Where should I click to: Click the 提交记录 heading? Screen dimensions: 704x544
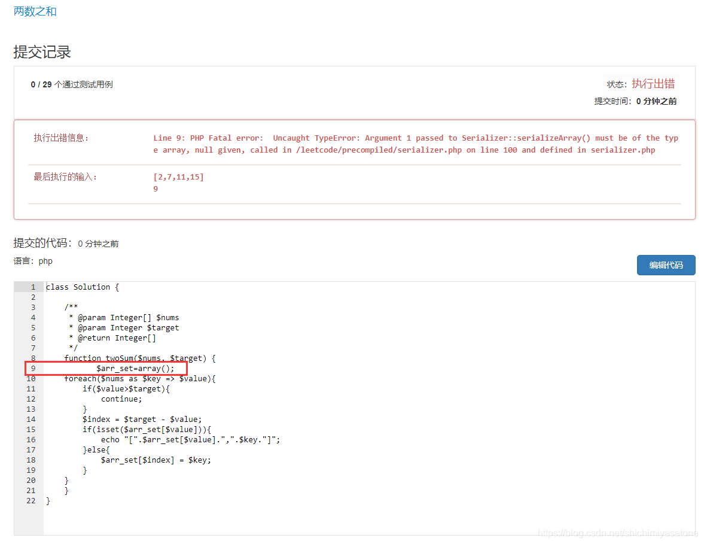pyautogui.click(x=41, y=52)
